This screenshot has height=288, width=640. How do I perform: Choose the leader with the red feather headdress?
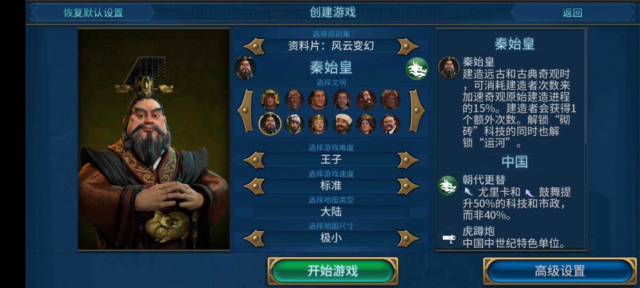pyautogui.click(x=390, y=100)
